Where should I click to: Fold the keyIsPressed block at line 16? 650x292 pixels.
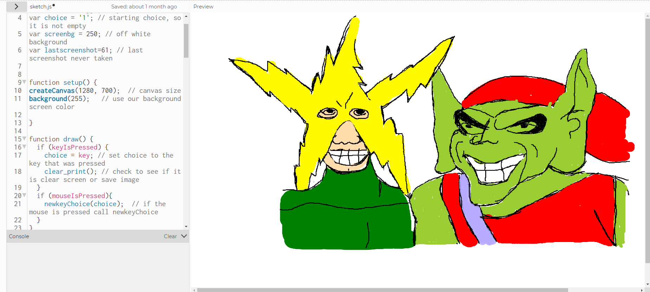pos(24,147)
